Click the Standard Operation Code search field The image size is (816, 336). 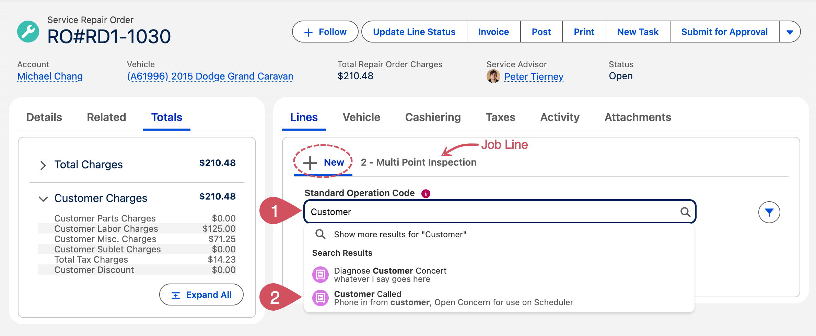coord(500,212)
